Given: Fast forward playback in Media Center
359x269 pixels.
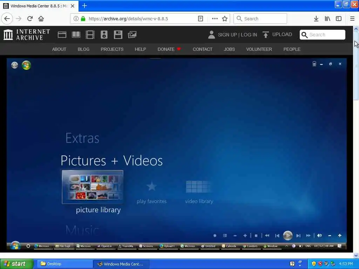Looking at the screenshot, I should click(x=309, y=235).
